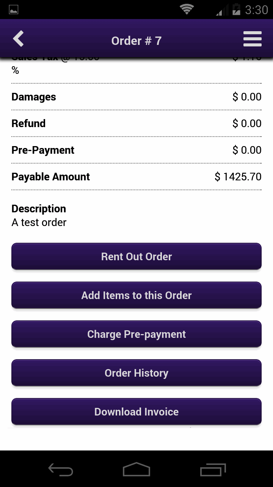The image size is (273, 487).
Task: Tap the clock showing 3:30
Action: (x=256, y=10)
